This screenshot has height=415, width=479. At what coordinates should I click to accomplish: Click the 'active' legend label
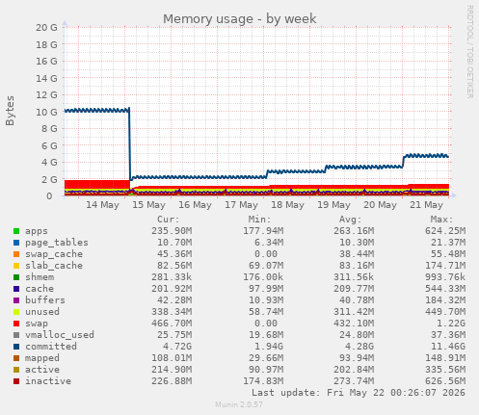pyautogui.click(x=42, y=370)
